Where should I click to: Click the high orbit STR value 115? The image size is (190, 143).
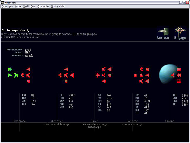[71, 107]
